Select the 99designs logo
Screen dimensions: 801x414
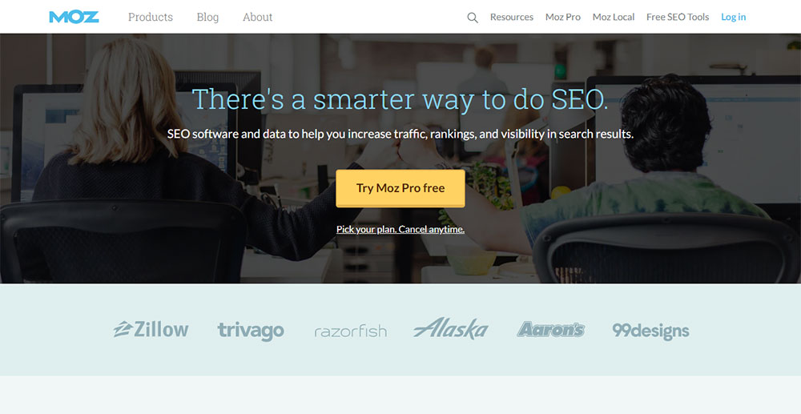point(650,331)
